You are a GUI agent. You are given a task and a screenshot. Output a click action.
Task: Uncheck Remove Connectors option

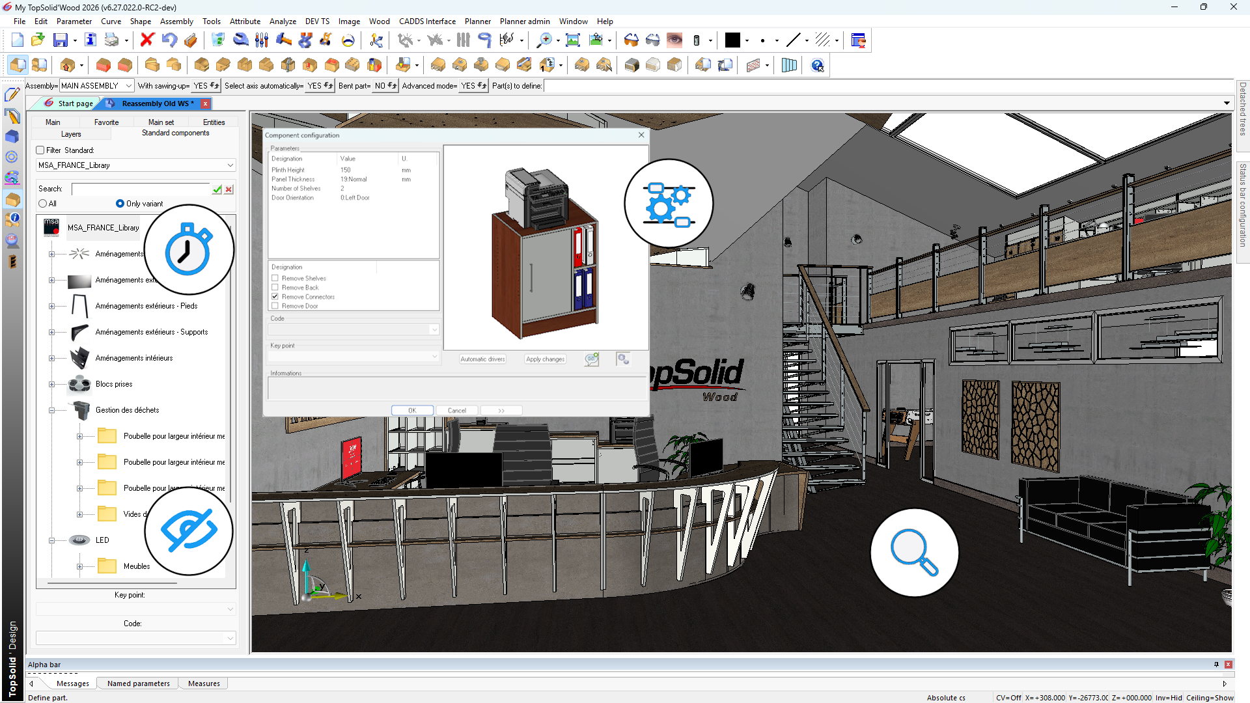(x=275, y=297)
